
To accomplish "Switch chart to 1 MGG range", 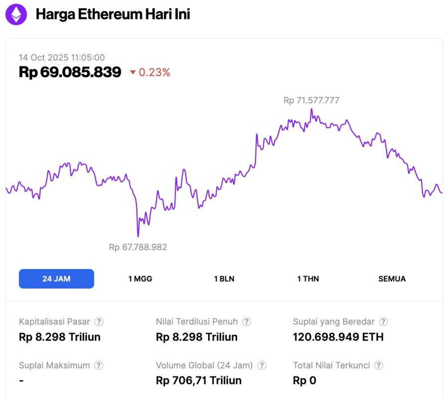I will pos(140,279).
